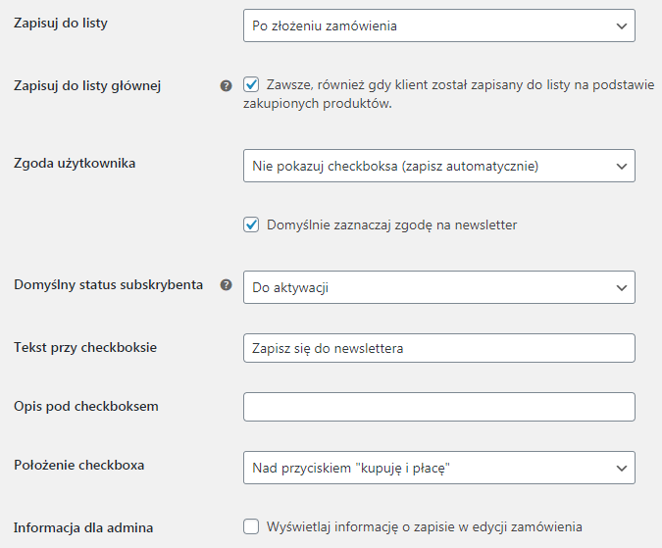The width and height of the screenshot is (662, 548).
Task: Toggle Domyślnie zaznaczaj zgodę na newsletter checkbox
Action: (251, 224)
